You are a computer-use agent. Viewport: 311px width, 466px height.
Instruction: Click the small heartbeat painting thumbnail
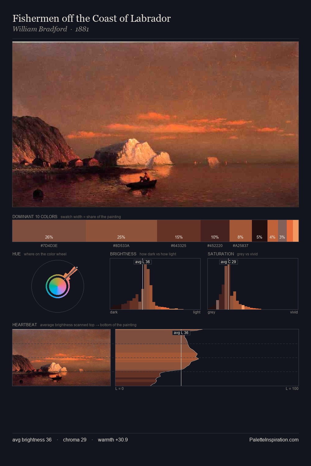tap(62, 358)
